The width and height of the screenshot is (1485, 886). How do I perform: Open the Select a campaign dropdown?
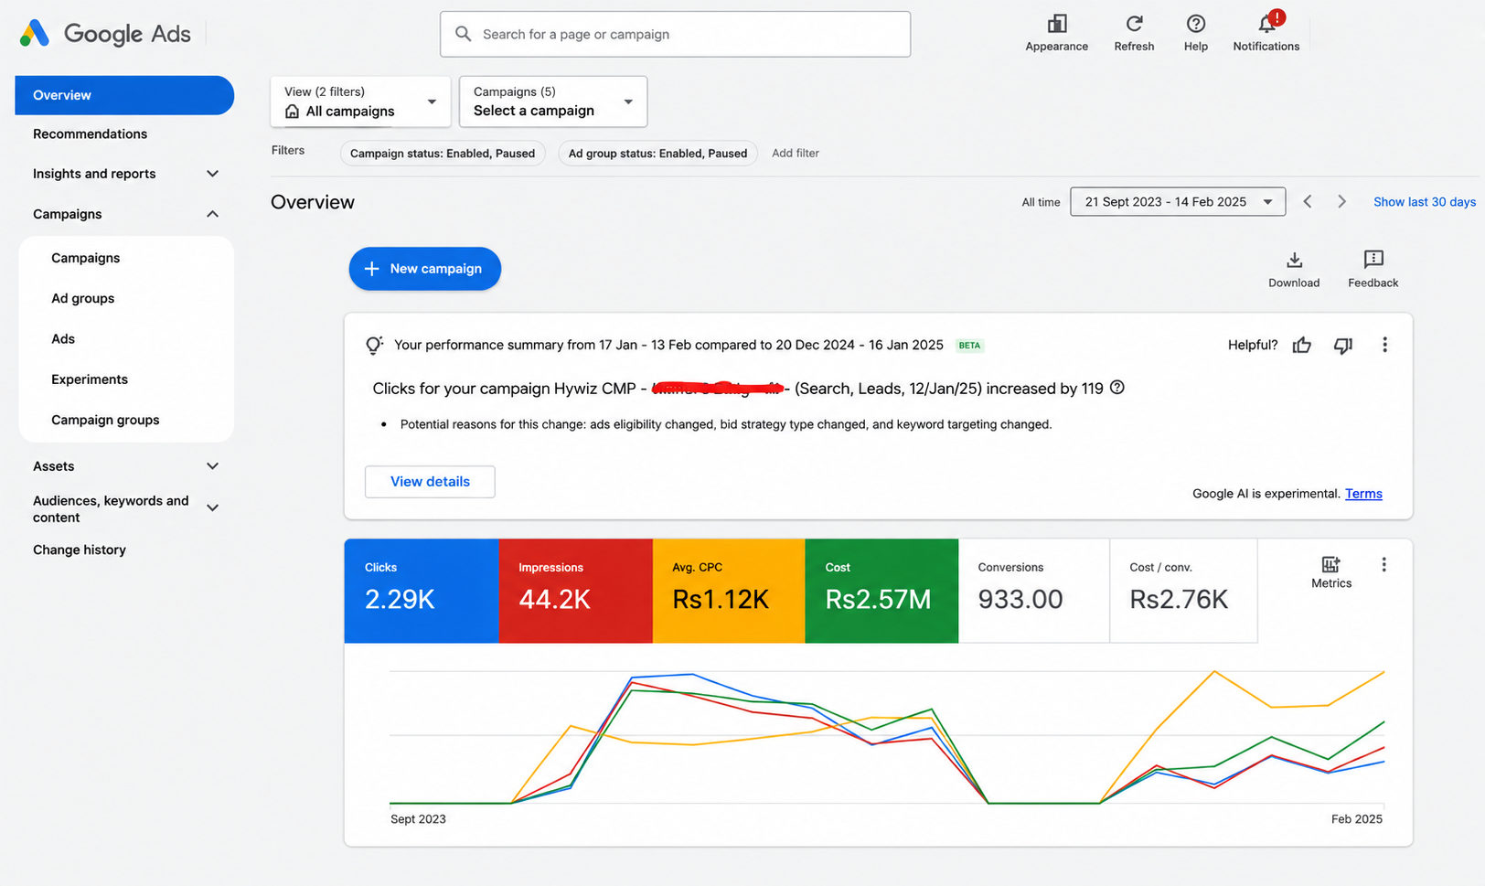(x=553, y=101)
